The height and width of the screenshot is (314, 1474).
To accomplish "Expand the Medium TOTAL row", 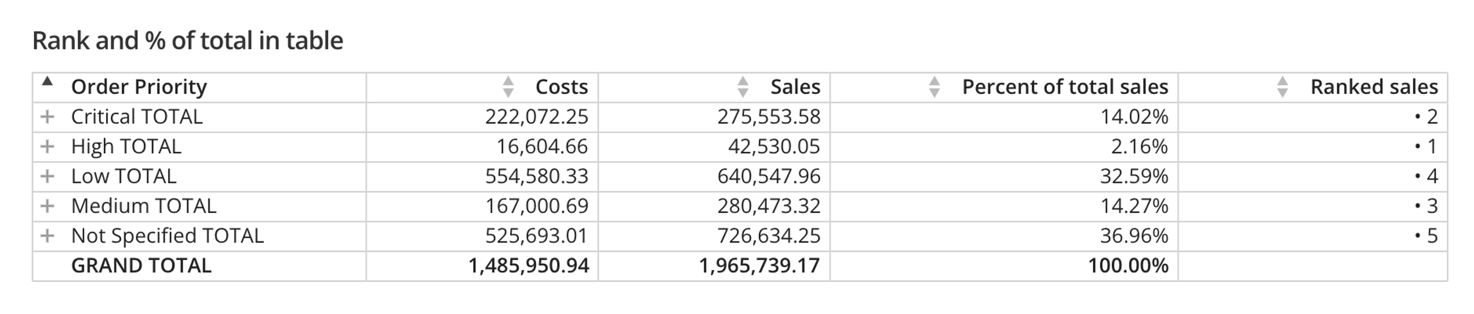I will [x=47, y=206].
